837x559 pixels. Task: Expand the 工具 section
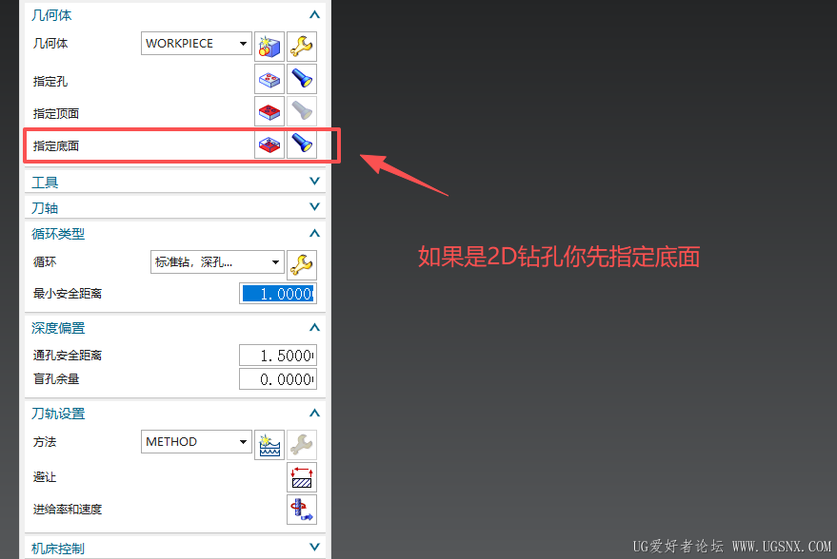(314, 182)
